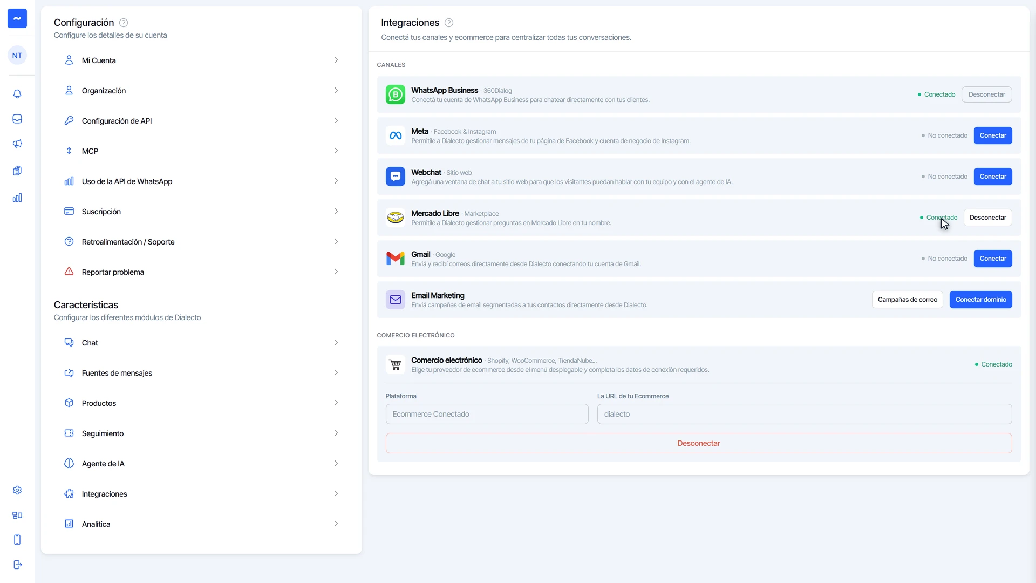Click the Gmail logo icon
This screenshot has height=583, width=1036.
[x=396, y=259]
